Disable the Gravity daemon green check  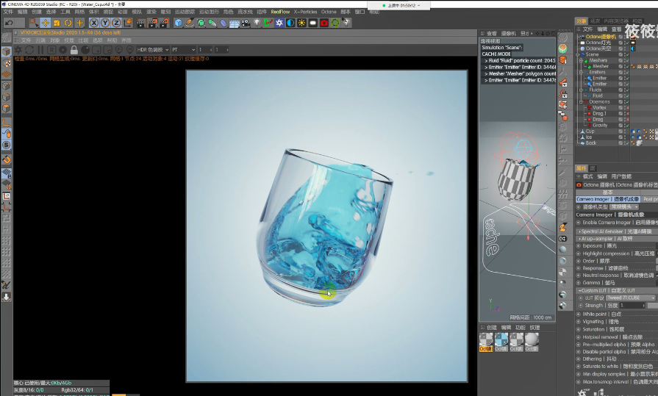(x=627, y=126)
